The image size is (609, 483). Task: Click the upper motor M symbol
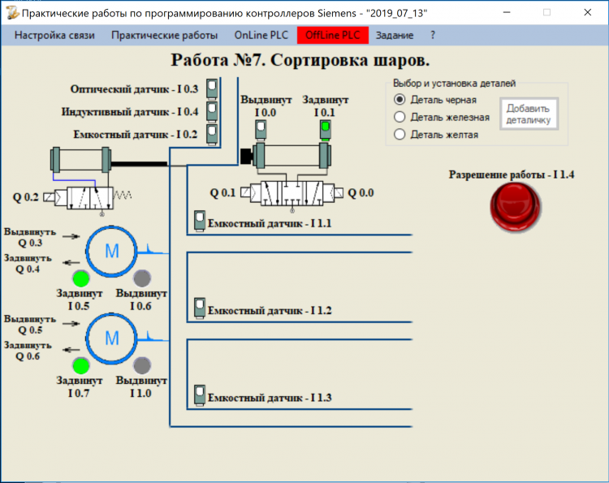pos(111,251)
